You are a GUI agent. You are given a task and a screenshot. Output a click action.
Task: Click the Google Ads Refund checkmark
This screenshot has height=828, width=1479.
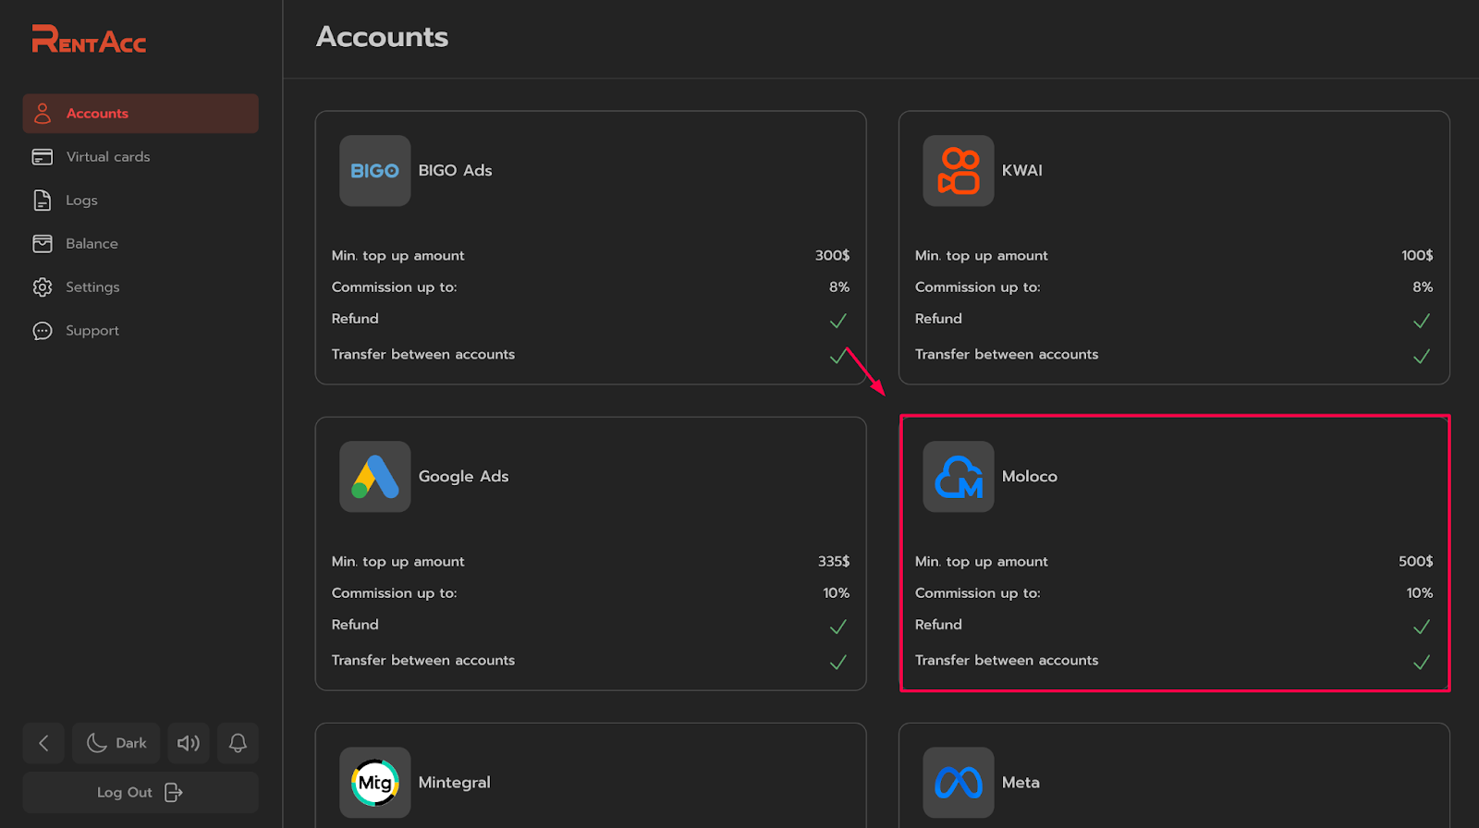click(x=838, y=627)
